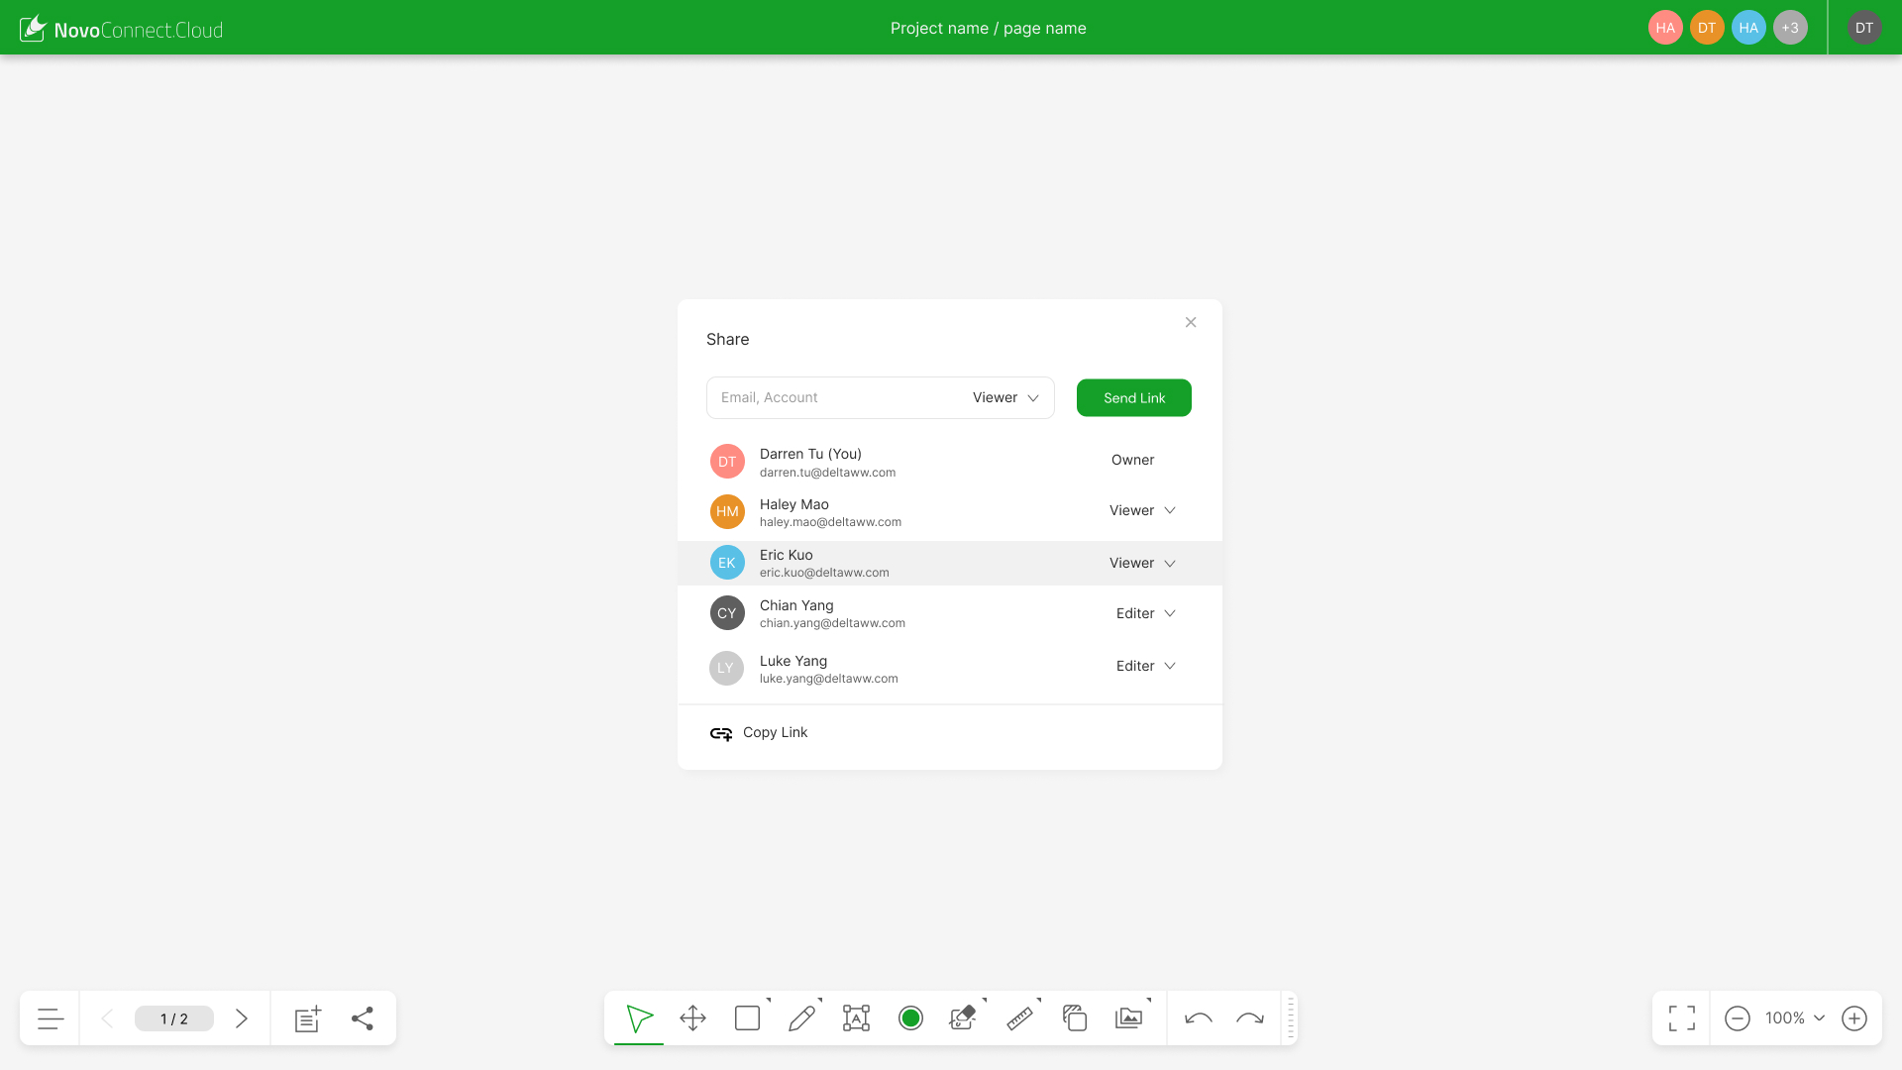
Task: Open the Viewer dropdown in email field
Action: (x=1005, y=397)
